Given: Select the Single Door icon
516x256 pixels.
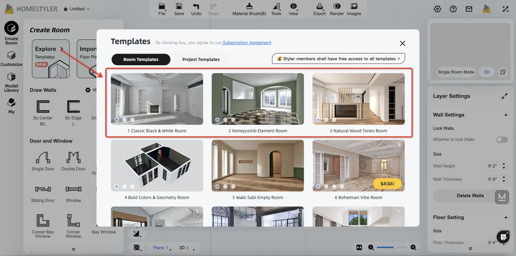Looking at the screenshot, I should tap(43, 157).
